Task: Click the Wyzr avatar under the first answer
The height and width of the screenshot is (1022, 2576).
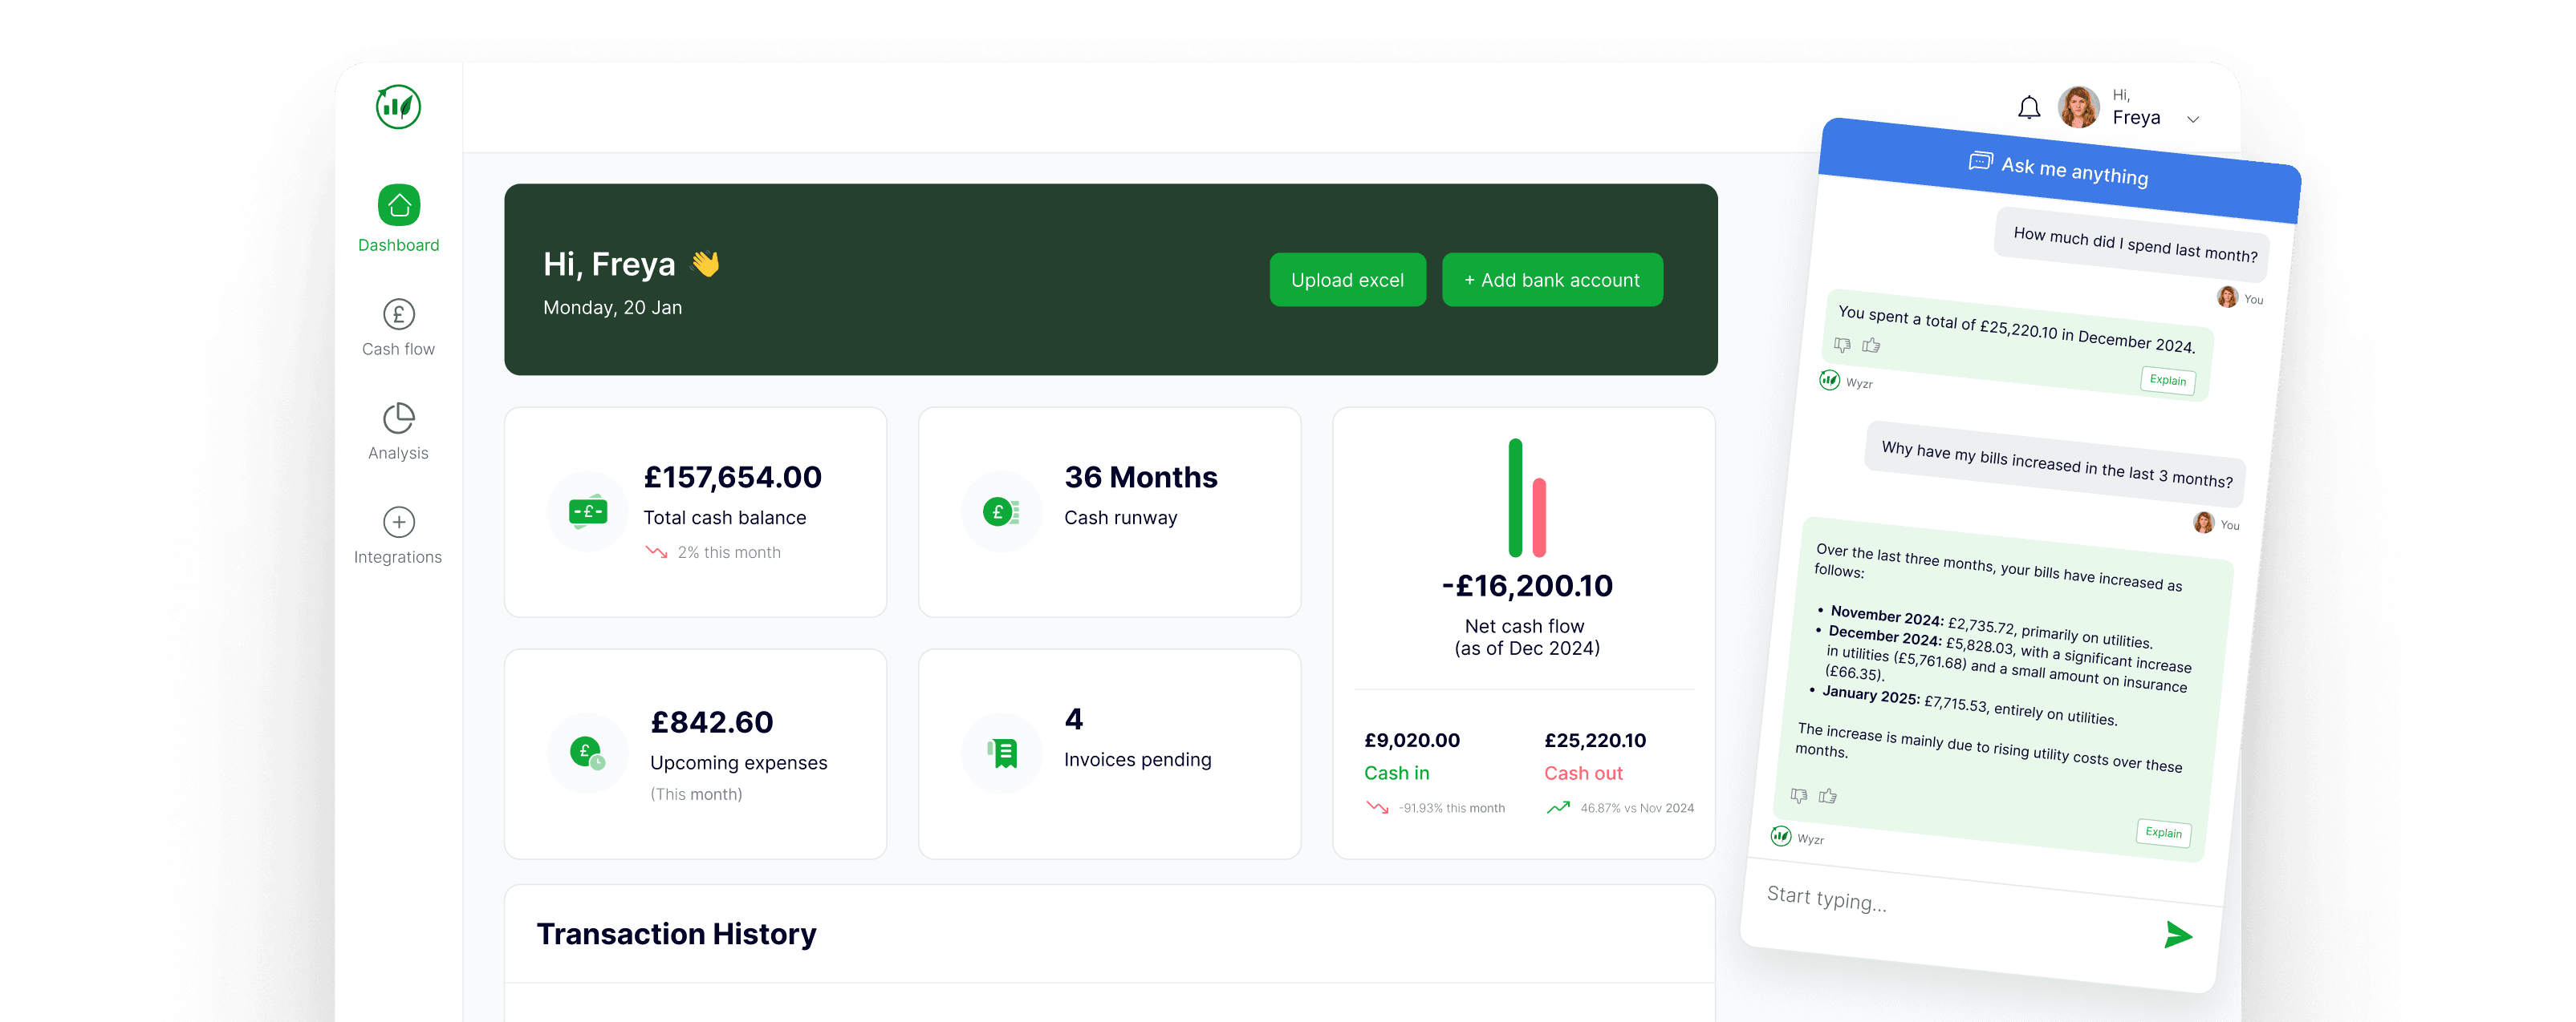Action: [x=1829, y=380]
